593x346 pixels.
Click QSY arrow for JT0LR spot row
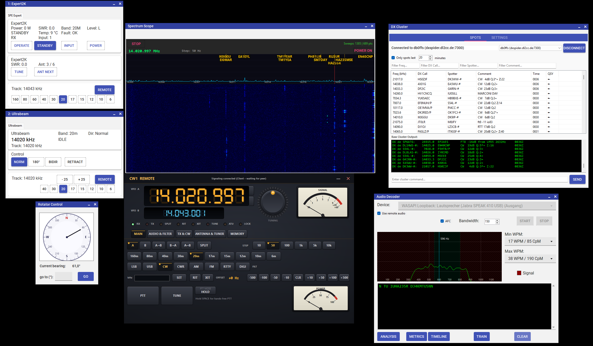pyautogui.click(x=549, y=122)
